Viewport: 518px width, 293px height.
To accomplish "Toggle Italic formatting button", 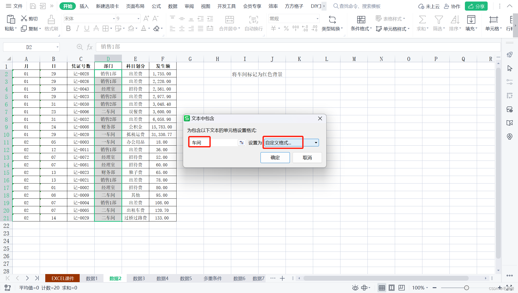I will coord(77,29).
